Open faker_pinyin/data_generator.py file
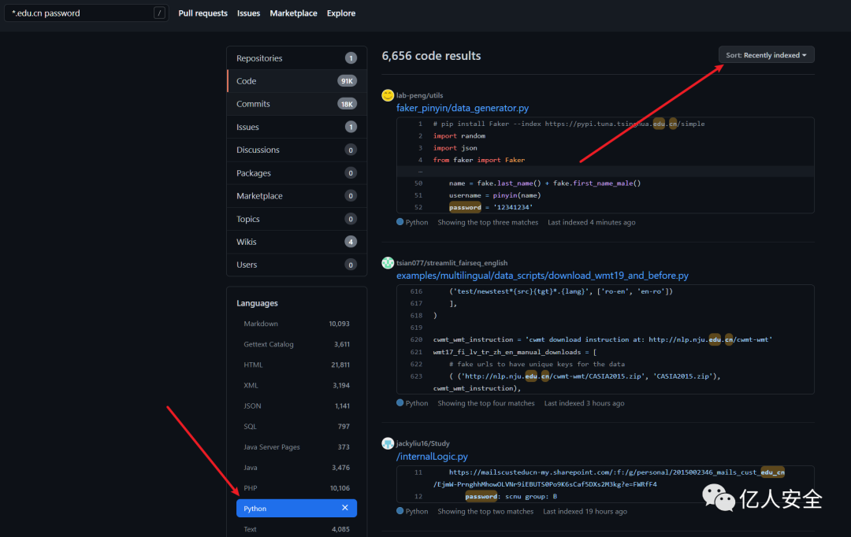The height and width of the screenshot is (537, 851). pos(463,108)
